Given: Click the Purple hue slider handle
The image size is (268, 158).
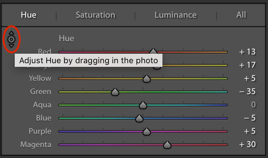Looking at the screenshot, I should pyautogui.click(x=147, y=132).
